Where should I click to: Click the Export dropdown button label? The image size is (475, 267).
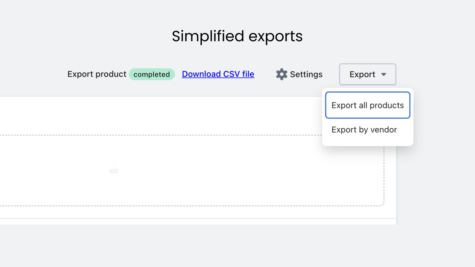[x=362, y=74]
